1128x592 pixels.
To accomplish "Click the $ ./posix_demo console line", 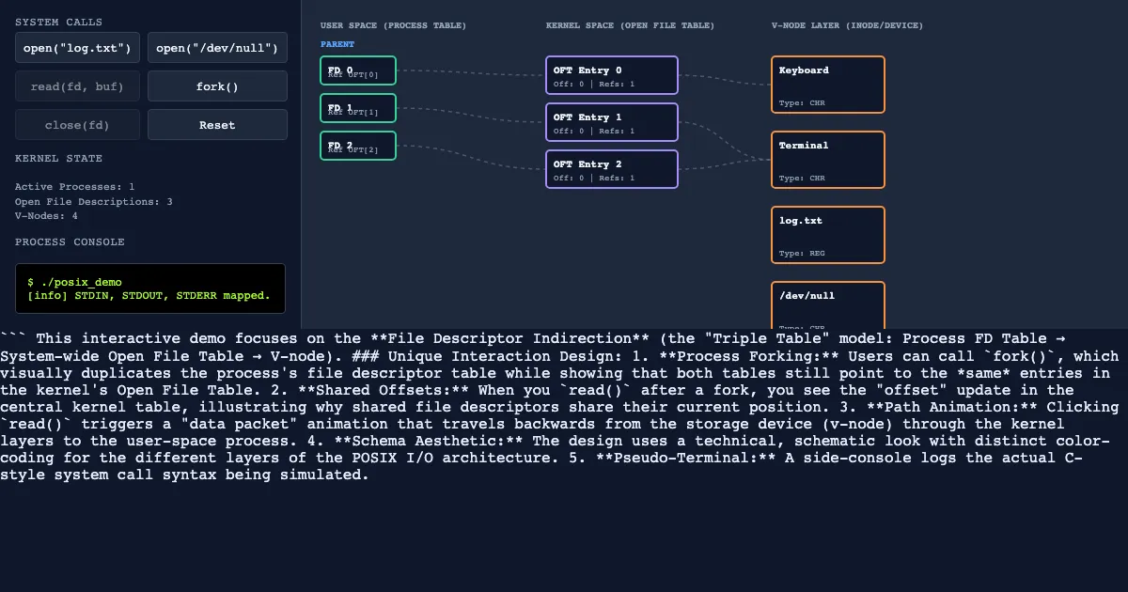I will 74,282.
